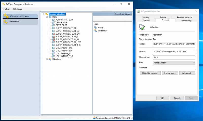Screen dimensions: 203x121
Task: Click the SUPER_UTILISATEUR profile icon
Action: coord(54,28)
